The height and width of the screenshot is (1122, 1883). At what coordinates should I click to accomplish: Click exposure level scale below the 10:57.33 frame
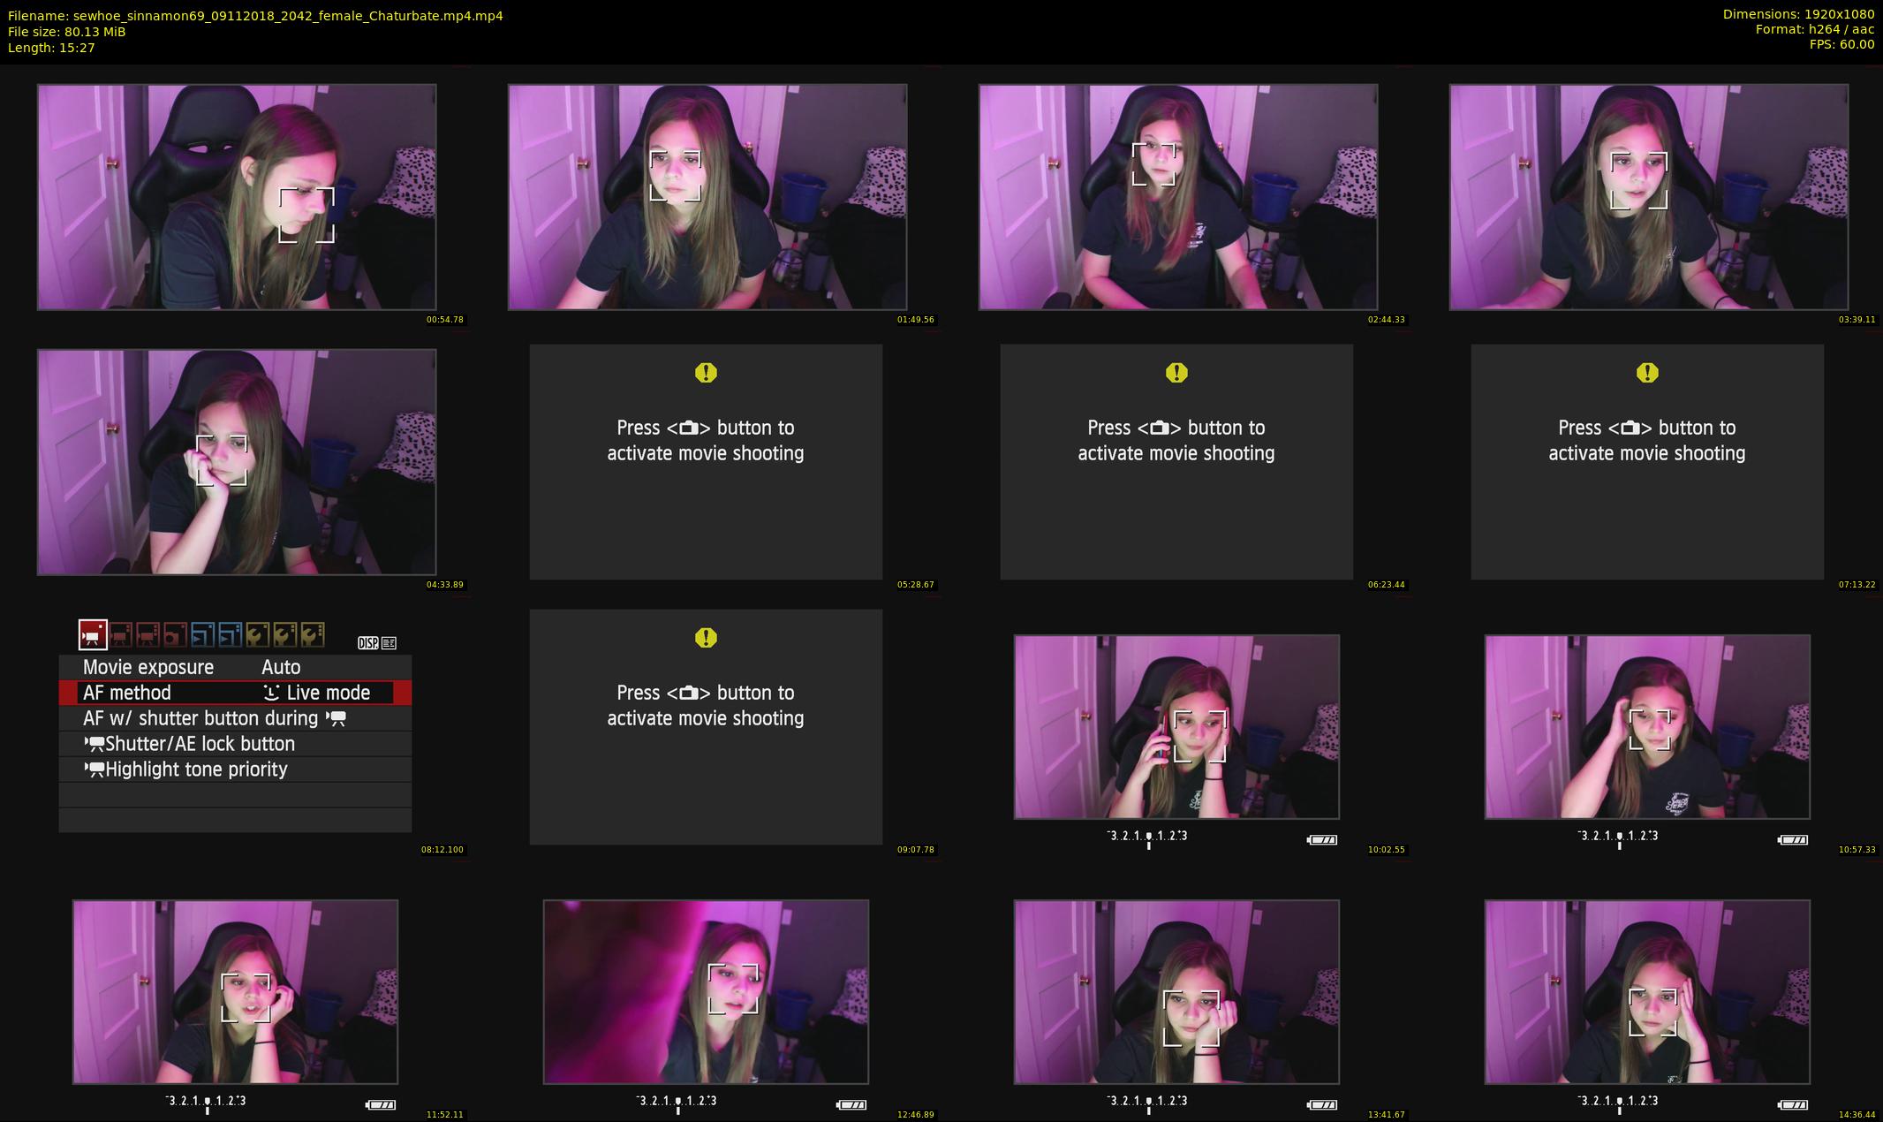pos(1618,836)
